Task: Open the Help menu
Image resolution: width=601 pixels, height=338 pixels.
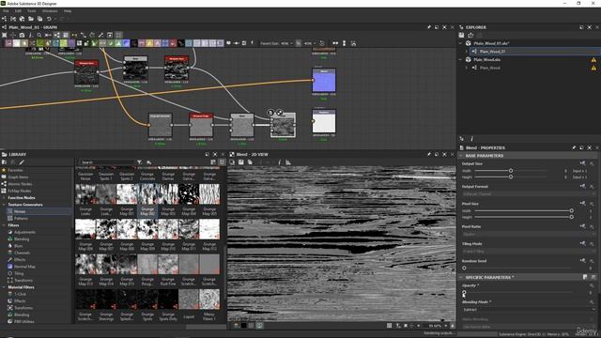Action: click(x=68, y=11)
